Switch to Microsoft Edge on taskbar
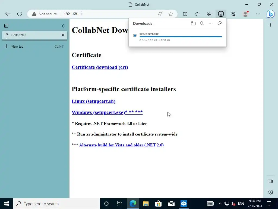 pyautogui.click(x=133, y=204)
